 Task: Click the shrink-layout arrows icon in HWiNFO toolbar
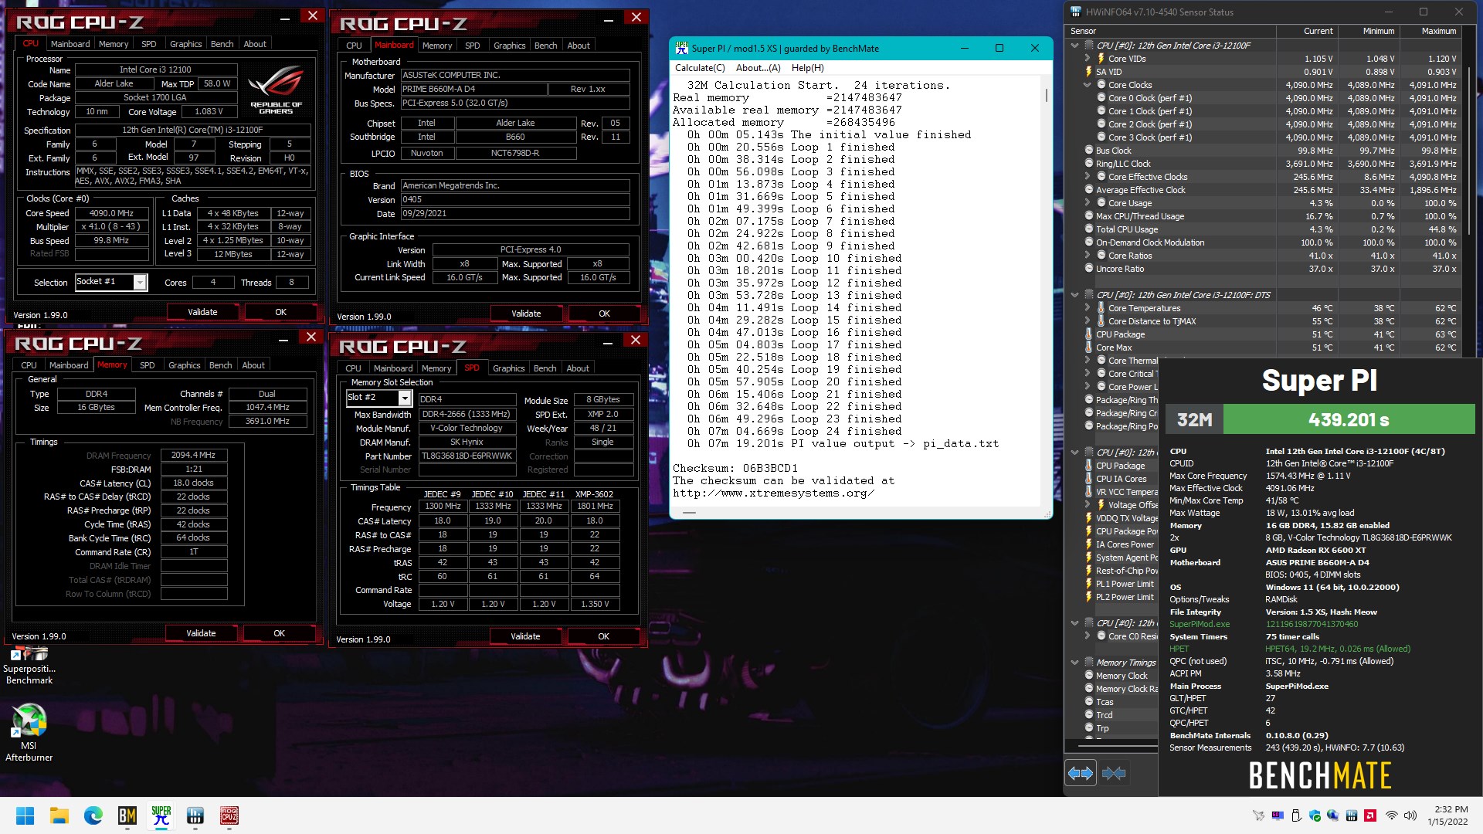pos(1114,773)
